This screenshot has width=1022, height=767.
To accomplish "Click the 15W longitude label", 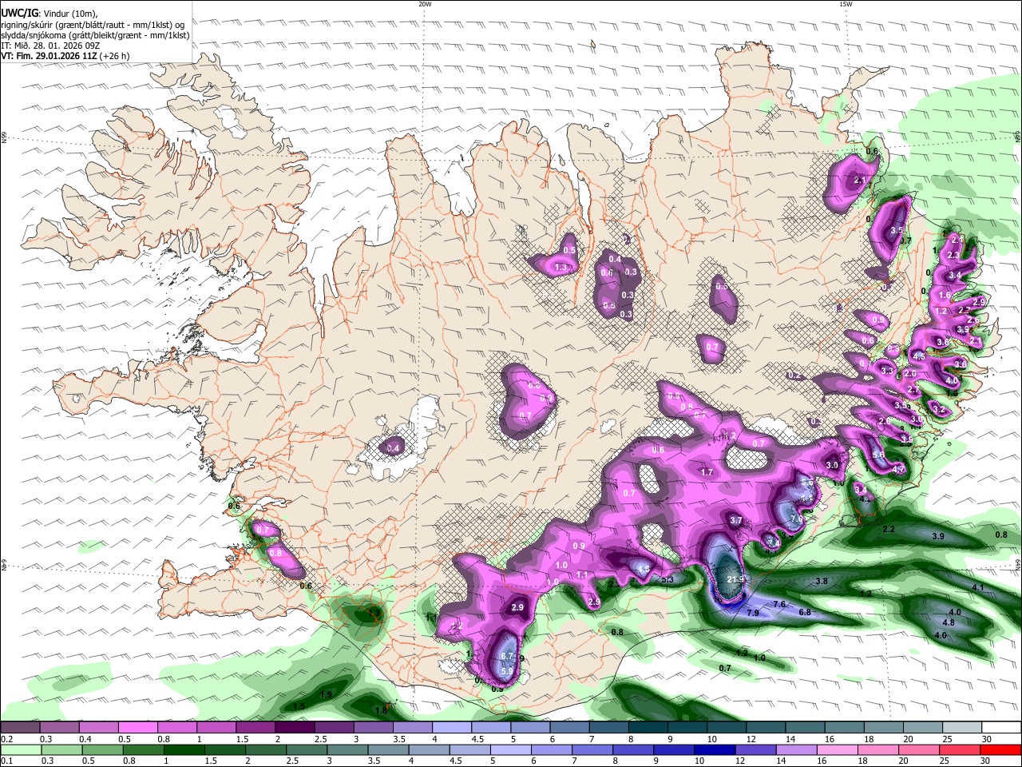I will (846, 4).
